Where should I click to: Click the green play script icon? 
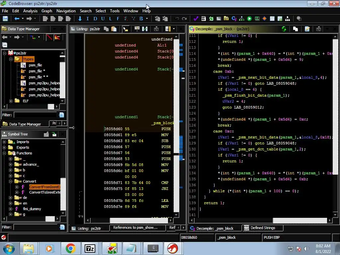point(249,19)
